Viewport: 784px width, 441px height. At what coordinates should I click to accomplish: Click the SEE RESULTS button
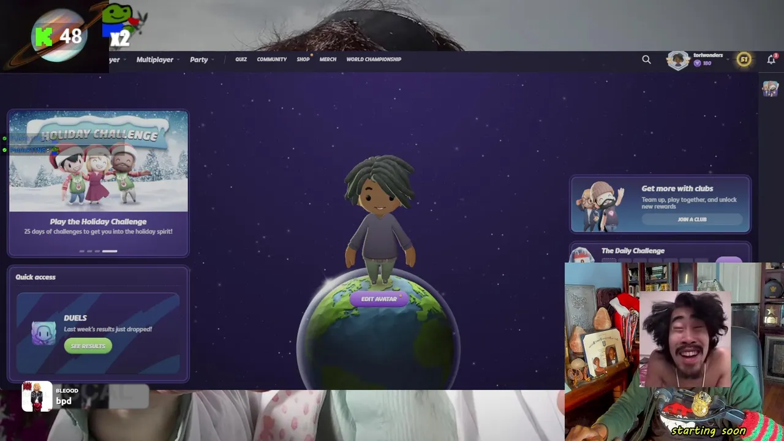(88, 346)
